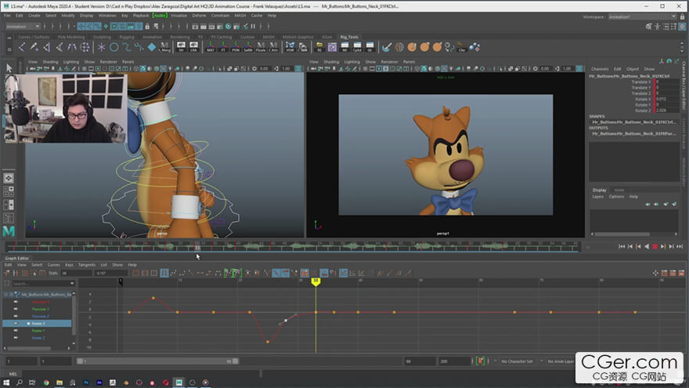The width and height of the screenshot is (689, 388).
Task: Click the MAT shelf icon
Action: (x=211, y=47)
